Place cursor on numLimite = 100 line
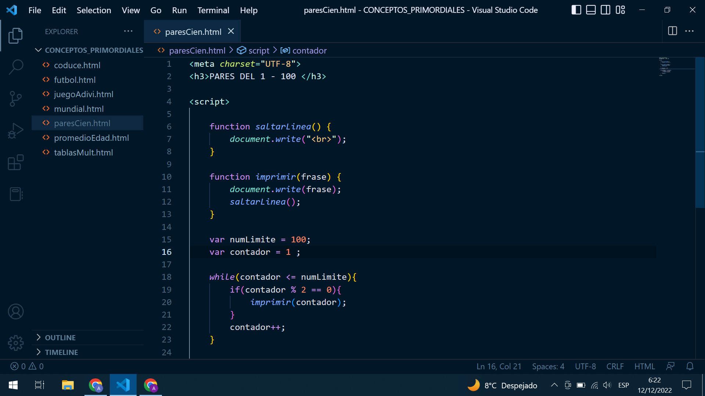 point(260,240)
